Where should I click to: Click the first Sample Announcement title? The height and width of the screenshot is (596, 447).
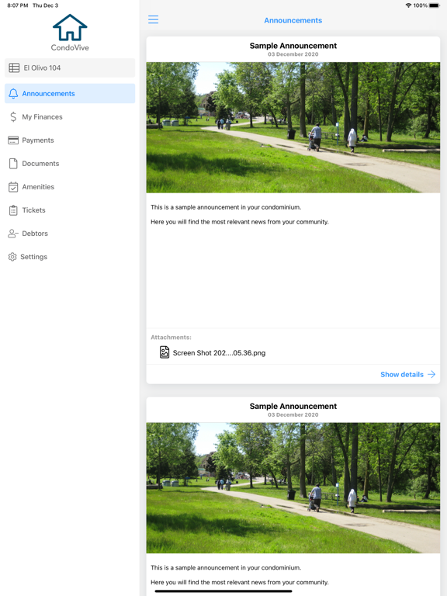293,46
